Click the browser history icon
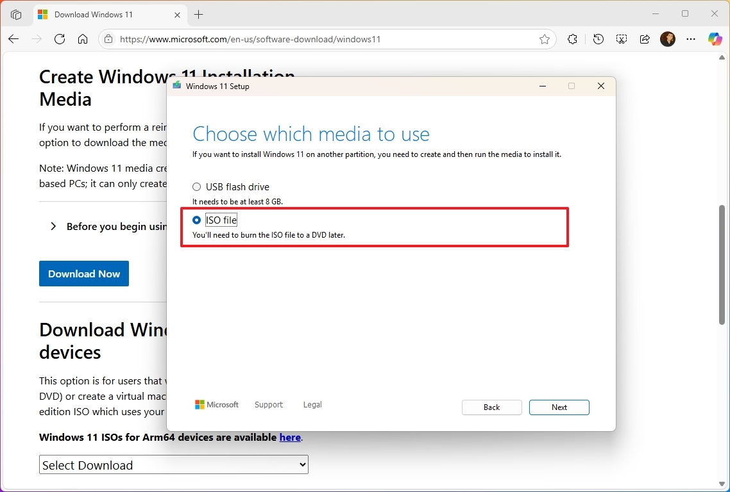Image resolution: width=730 pixels, height=492 pixels. [598, 39]
